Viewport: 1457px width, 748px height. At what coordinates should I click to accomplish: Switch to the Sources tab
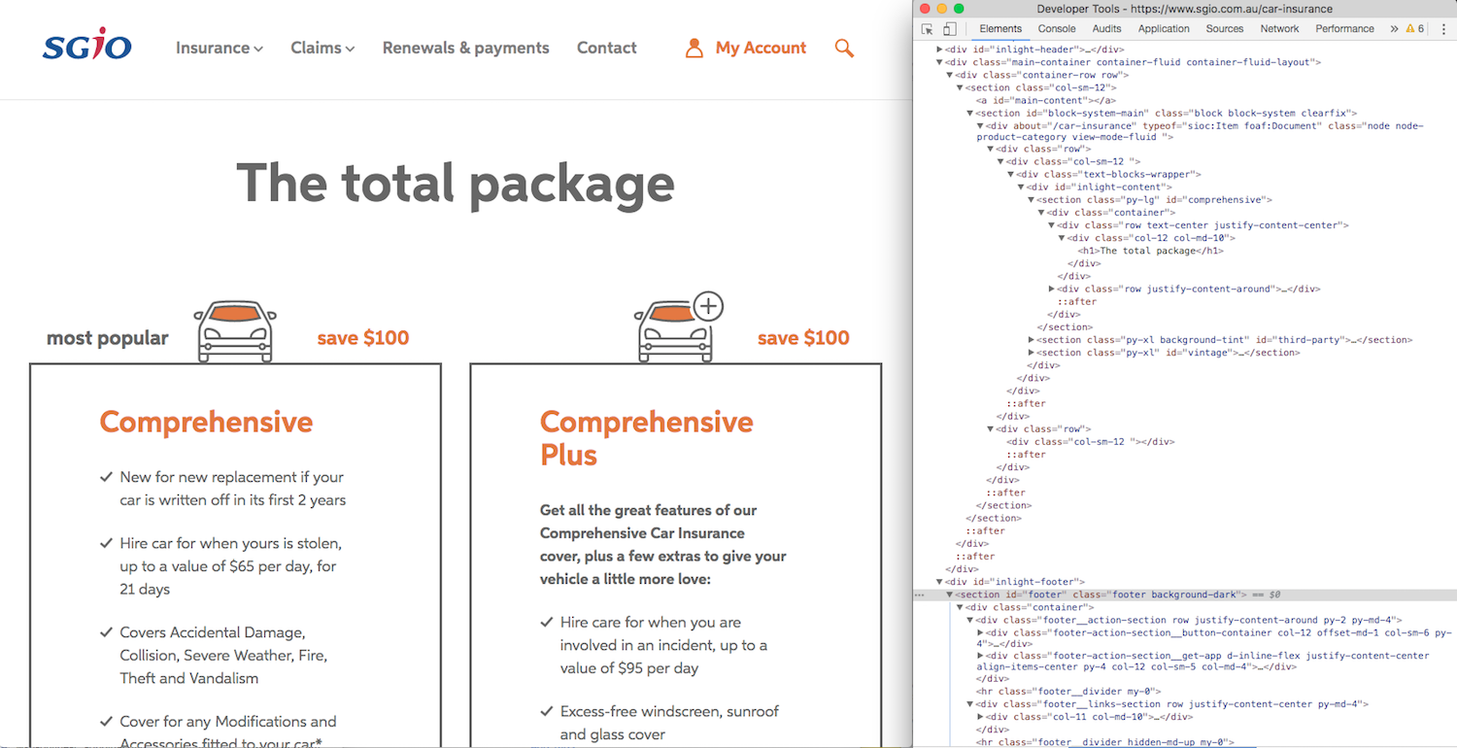pos(1225,29)
